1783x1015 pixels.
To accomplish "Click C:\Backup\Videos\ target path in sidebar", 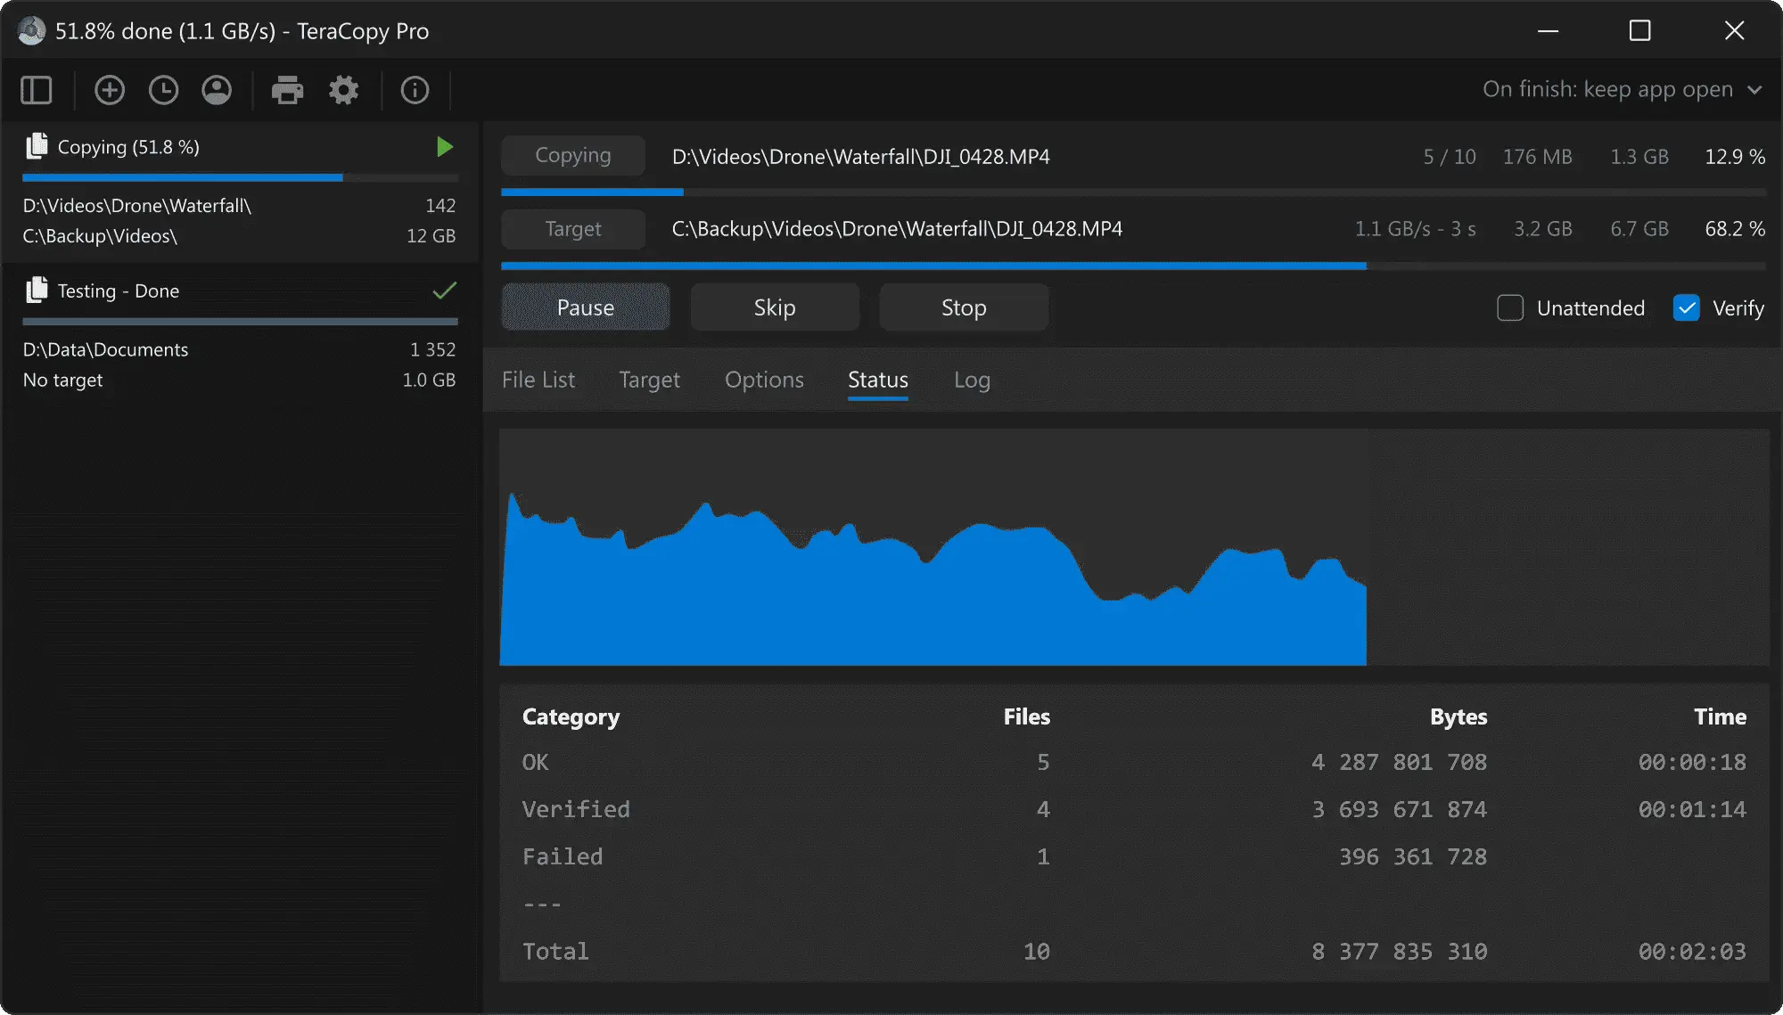I will (100, 236).
